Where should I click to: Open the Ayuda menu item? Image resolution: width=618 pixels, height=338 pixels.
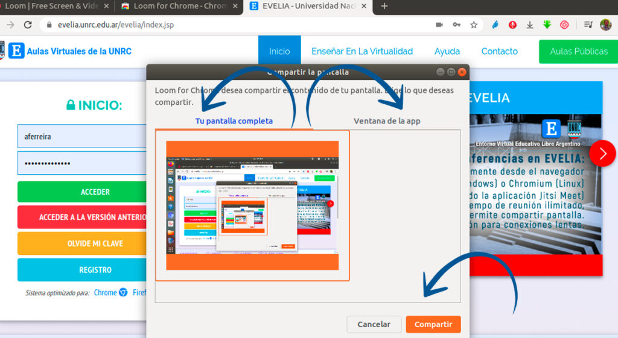click(447, 51)
